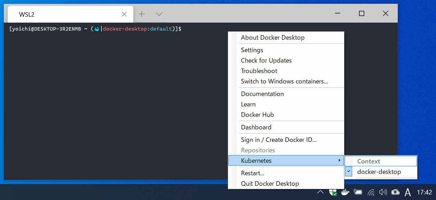Viewport: 436px width, 200px height.
Task: Show hidden tray icons chevron
Action: [x=320, y=192]
